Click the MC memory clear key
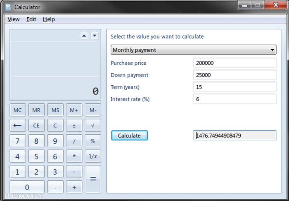Image resolution: width=289 pixels, height=201 pixels. pos(18,110)
